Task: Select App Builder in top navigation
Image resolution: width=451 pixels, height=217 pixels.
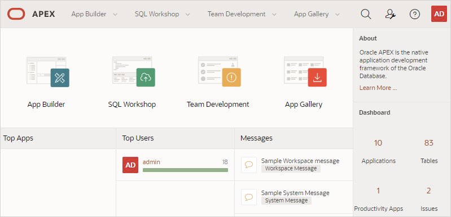Action: point(89,14)
